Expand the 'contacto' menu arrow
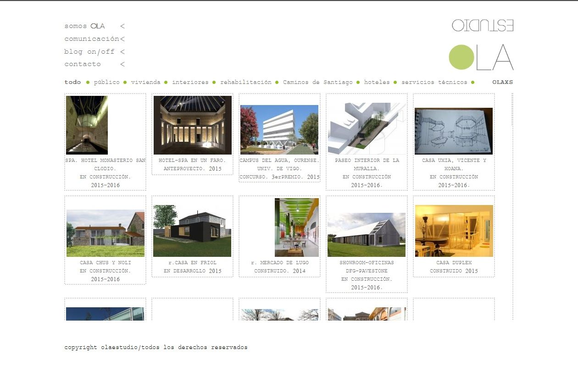Image resolution: width=578 pixels, height=366 pixels. tap(122, 65)
